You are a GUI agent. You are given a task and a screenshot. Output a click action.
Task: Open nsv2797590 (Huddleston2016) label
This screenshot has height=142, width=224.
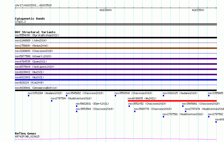pos(71,98)
